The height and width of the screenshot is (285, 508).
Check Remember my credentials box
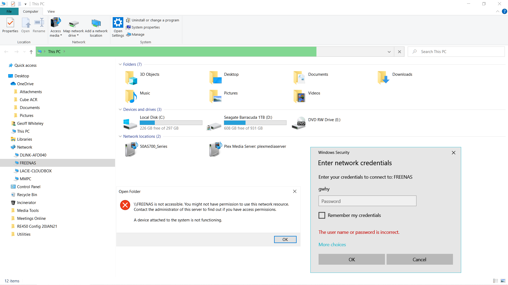click(x=322, y=215)
